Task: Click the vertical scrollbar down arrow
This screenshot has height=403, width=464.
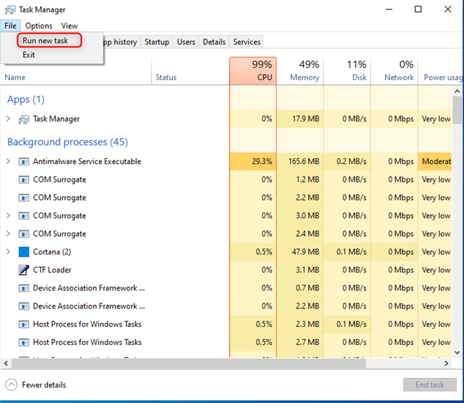Action: 457,352
